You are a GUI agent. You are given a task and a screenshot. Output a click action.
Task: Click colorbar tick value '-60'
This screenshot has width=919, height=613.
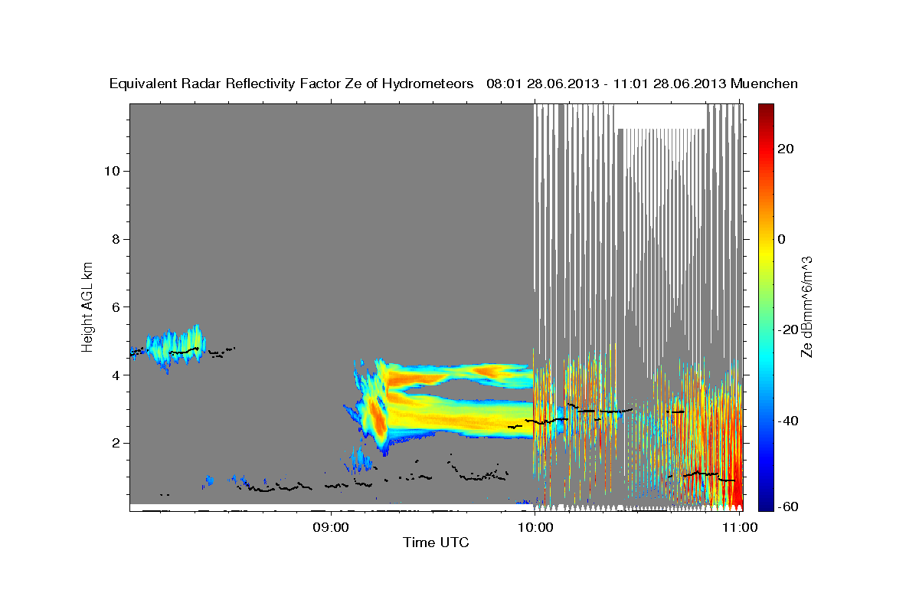pos(787,507)
